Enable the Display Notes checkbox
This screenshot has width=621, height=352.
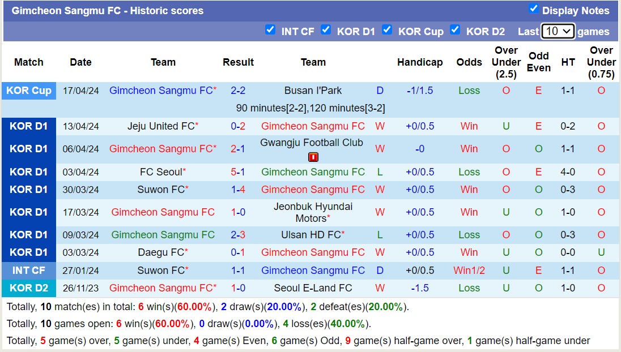tap(534, 10)
